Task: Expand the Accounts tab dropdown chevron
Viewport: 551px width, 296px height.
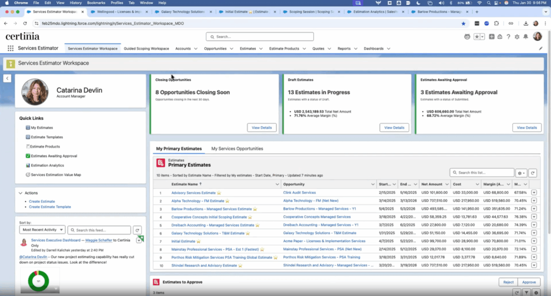Action: click(196, 49)
